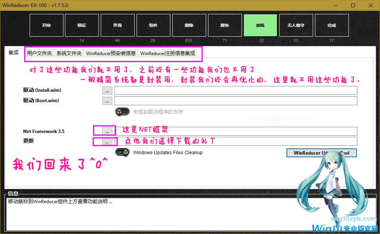
Task: Open the 服务 (Services) step tile
Action: 225,25
